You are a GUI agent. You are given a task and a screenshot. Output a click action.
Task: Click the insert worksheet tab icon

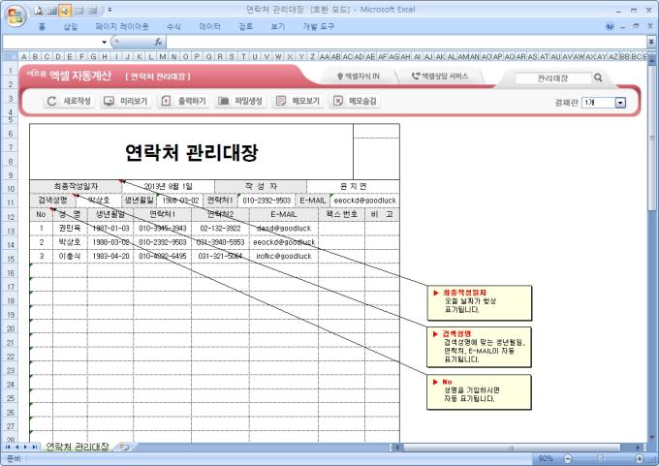(x=124, y=447)
